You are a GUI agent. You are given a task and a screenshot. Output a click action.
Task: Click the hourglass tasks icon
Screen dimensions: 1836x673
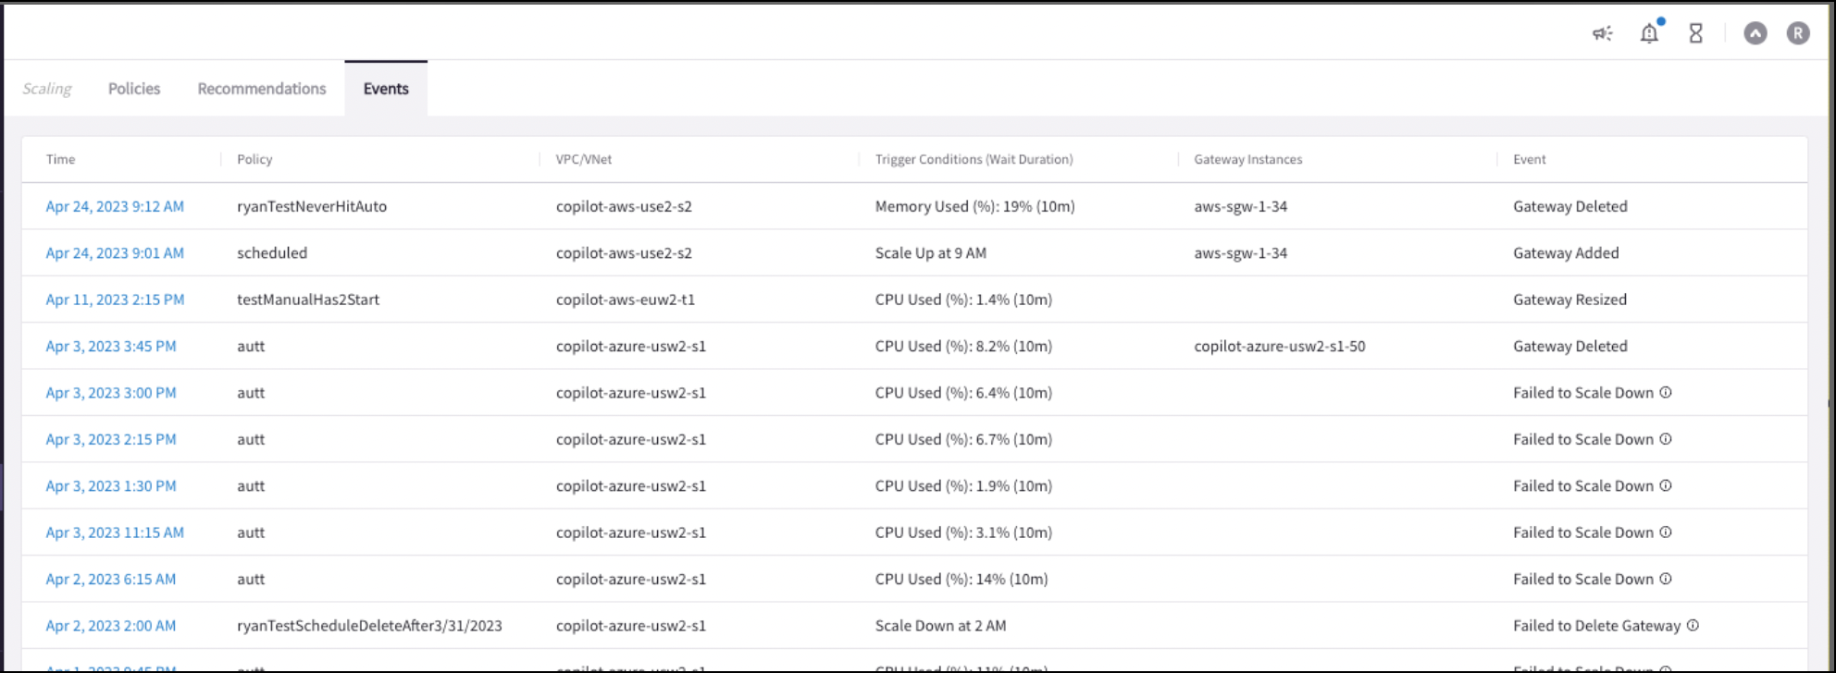[x=1695, y=34]
